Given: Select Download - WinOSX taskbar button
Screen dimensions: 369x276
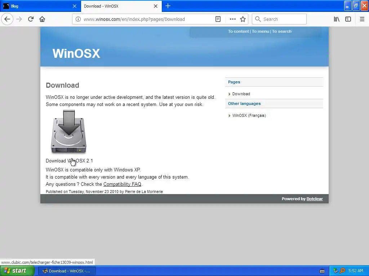Looking at the screenshot, I should click(67, 271).
